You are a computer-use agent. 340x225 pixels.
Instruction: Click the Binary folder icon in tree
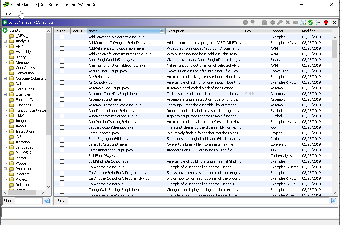click(x=11, y=57)
